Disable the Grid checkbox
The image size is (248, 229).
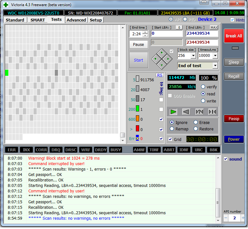click(170, 139)
